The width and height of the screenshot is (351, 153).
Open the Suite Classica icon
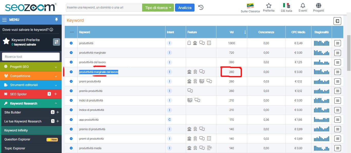[250, 5]
